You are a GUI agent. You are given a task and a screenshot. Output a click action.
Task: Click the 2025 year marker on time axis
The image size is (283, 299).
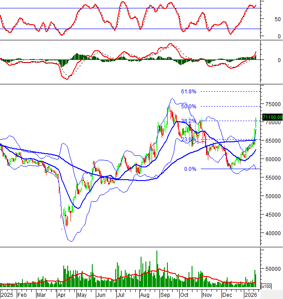(x=7, y=295)
